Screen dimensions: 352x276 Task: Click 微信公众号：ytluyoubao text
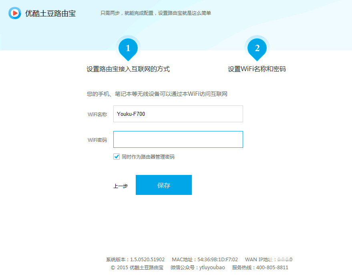[x=197, y=268]
